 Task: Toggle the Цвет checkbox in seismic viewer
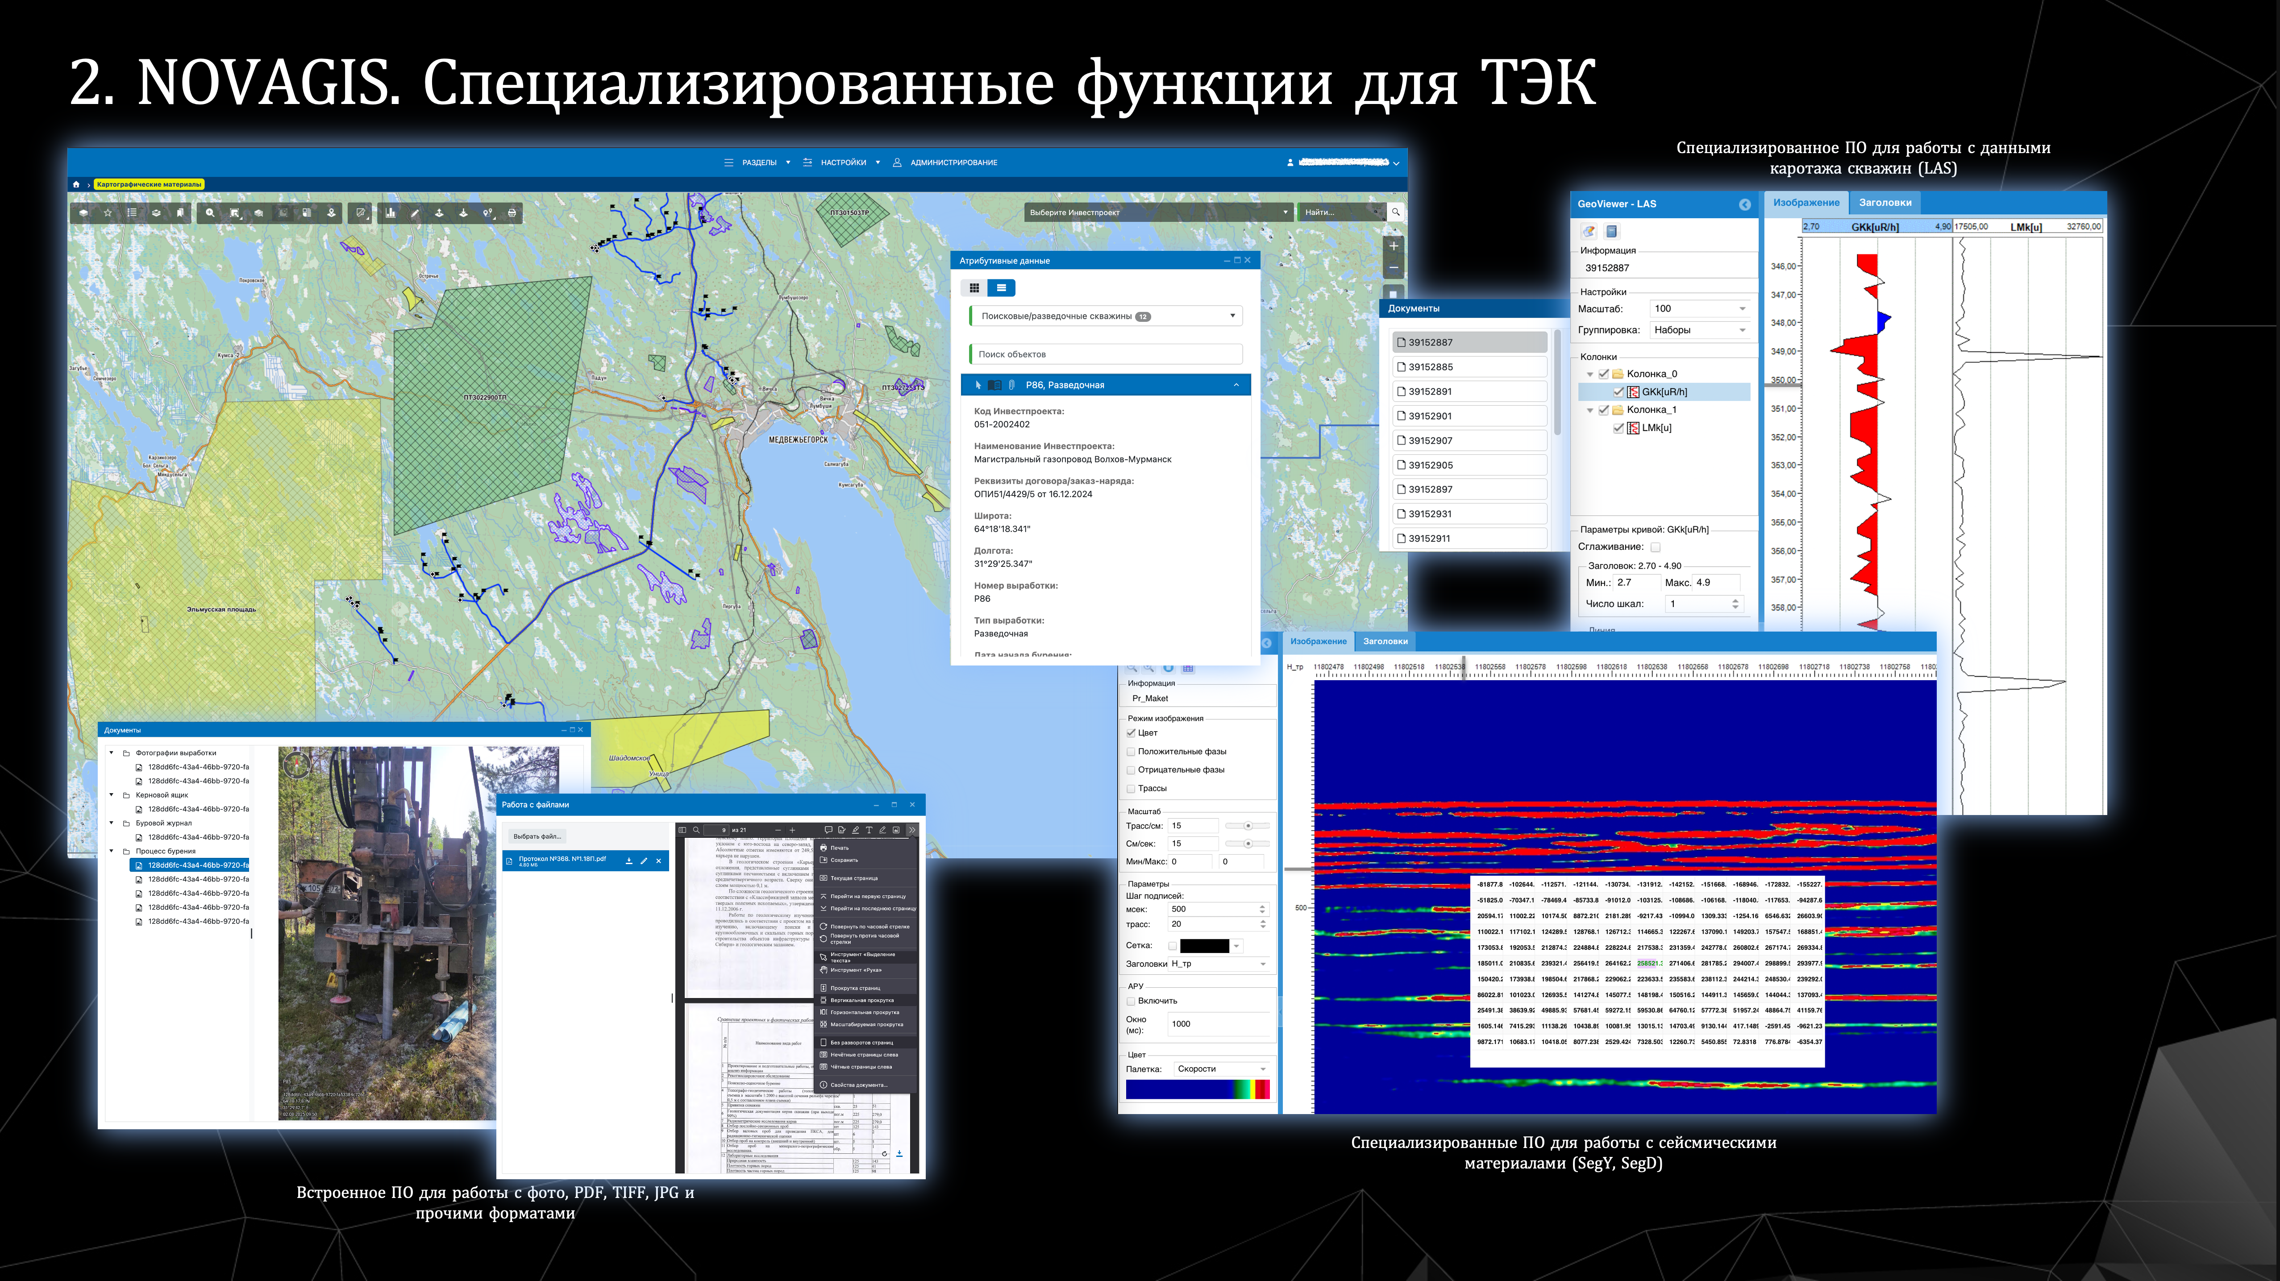click(x=1131, y=733)
